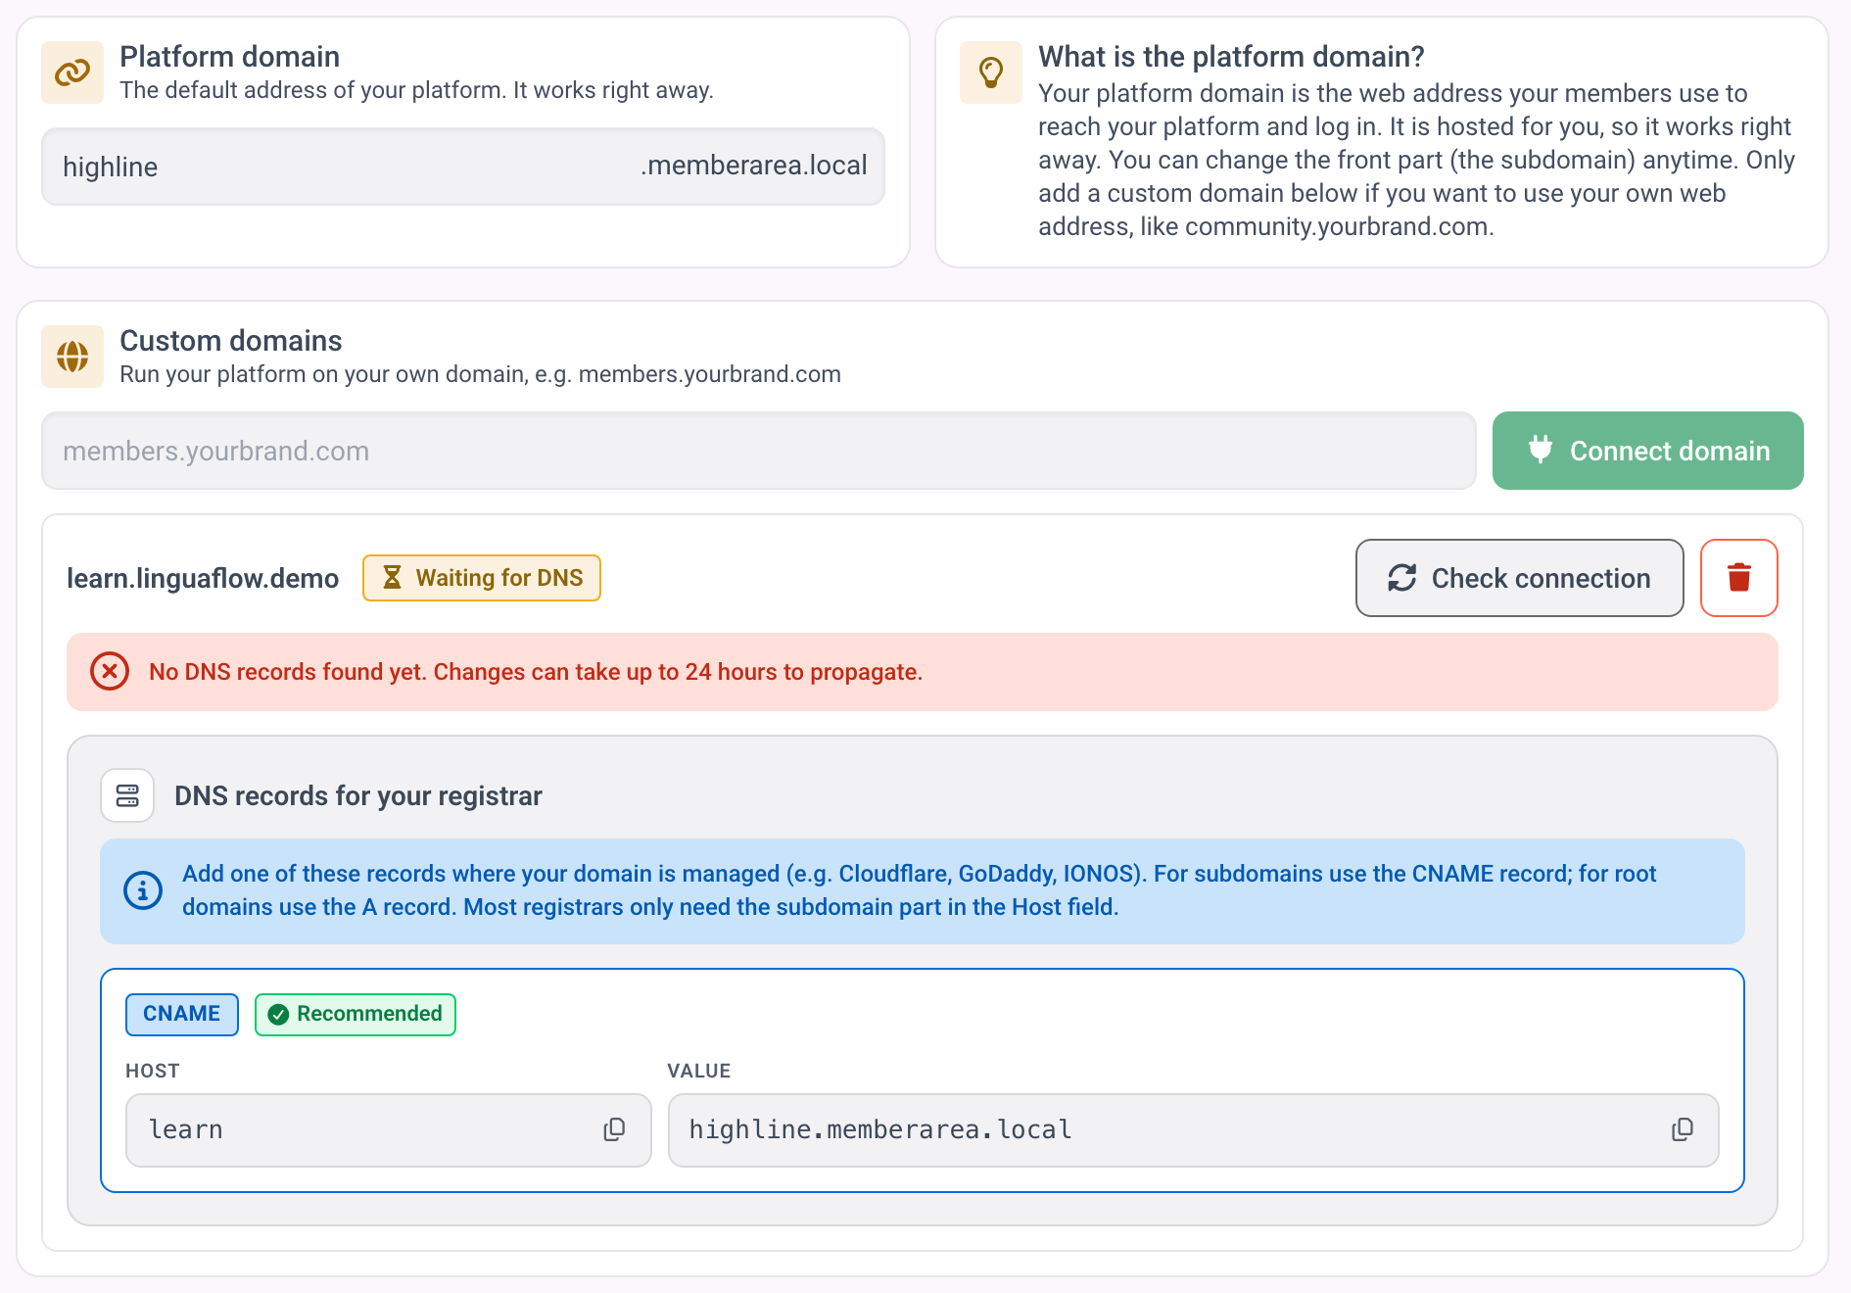Copy the CNAME value highline.memberarea.local
Viewport: 1851px width, 1293px height.
[x=1683, y=1129]
